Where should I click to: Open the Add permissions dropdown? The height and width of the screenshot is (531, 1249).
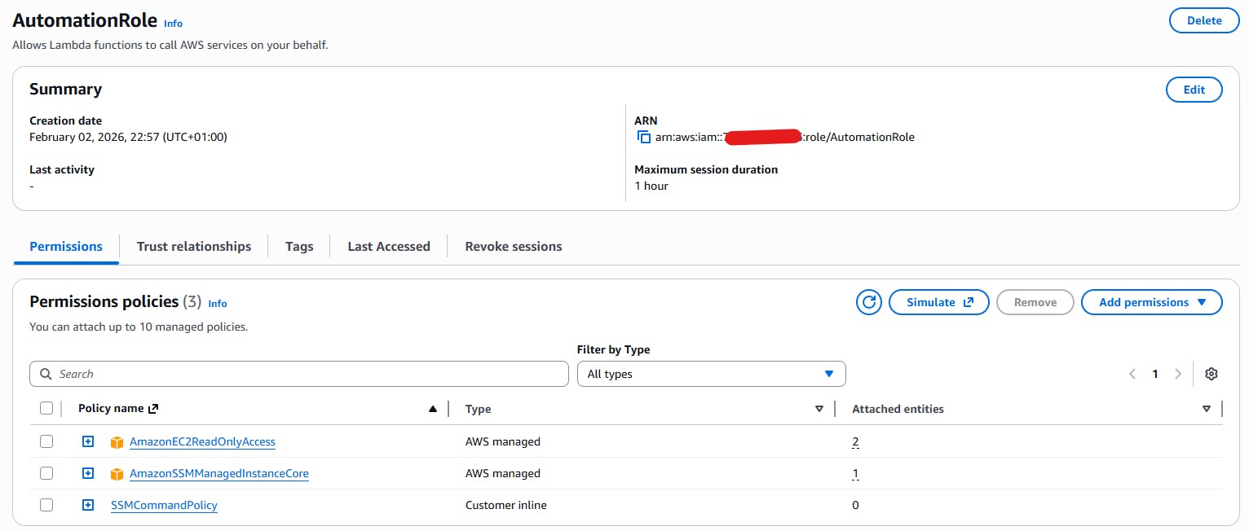pos(1151,302)
